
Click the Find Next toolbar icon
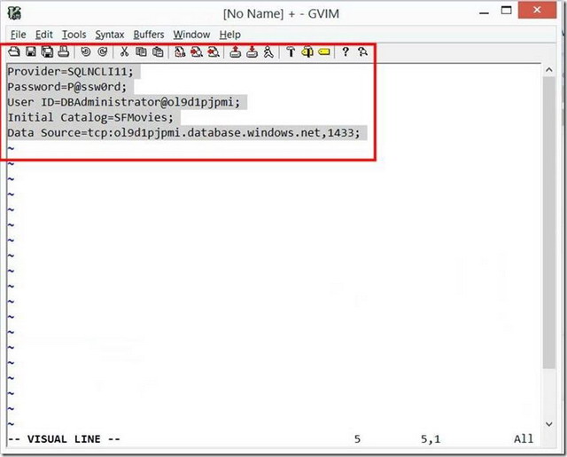(197, 51)
